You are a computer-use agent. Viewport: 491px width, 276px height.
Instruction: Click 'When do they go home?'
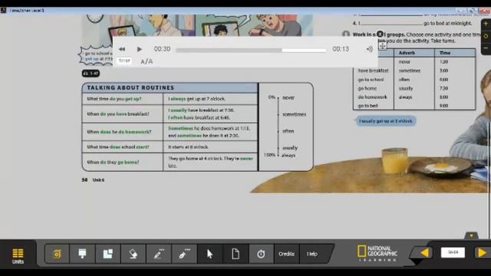click(113, 162)
